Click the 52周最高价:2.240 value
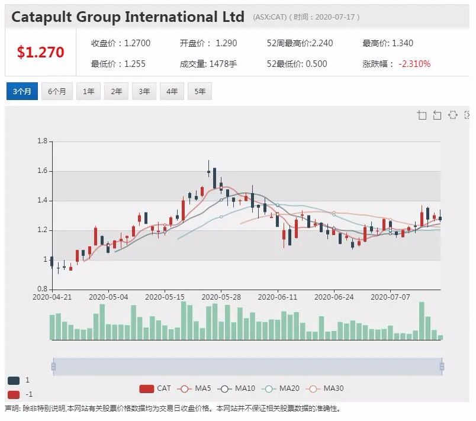The width and height of the screenshot is (476, 421). 300,43
